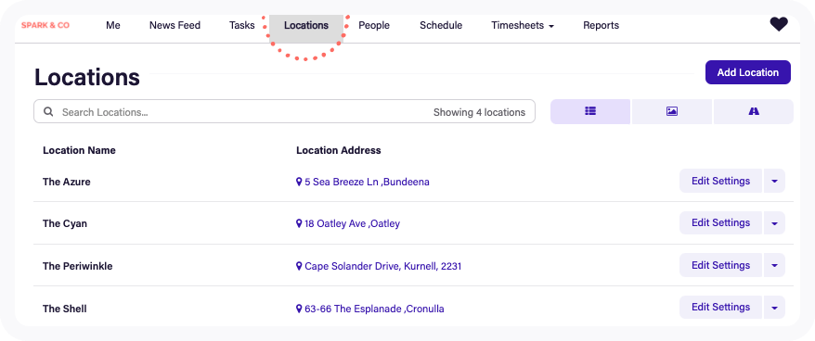Click the Add Location button
815x341 pixels.
pyautogui.click(x=748, y=72)
